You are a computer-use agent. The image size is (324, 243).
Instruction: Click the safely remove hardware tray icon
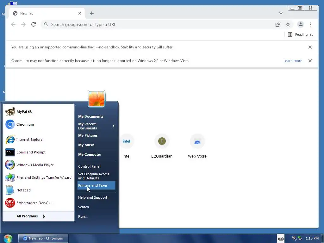(x=300, y=238)
